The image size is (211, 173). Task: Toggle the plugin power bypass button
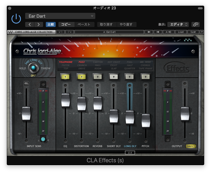[x=16, y=19]
